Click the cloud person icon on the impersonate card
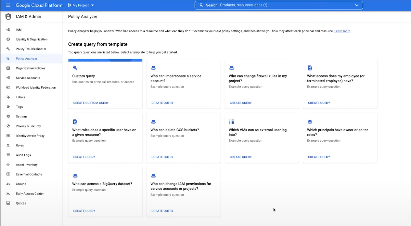Viewport: 411px width, 226px height. tap(153, 68)
